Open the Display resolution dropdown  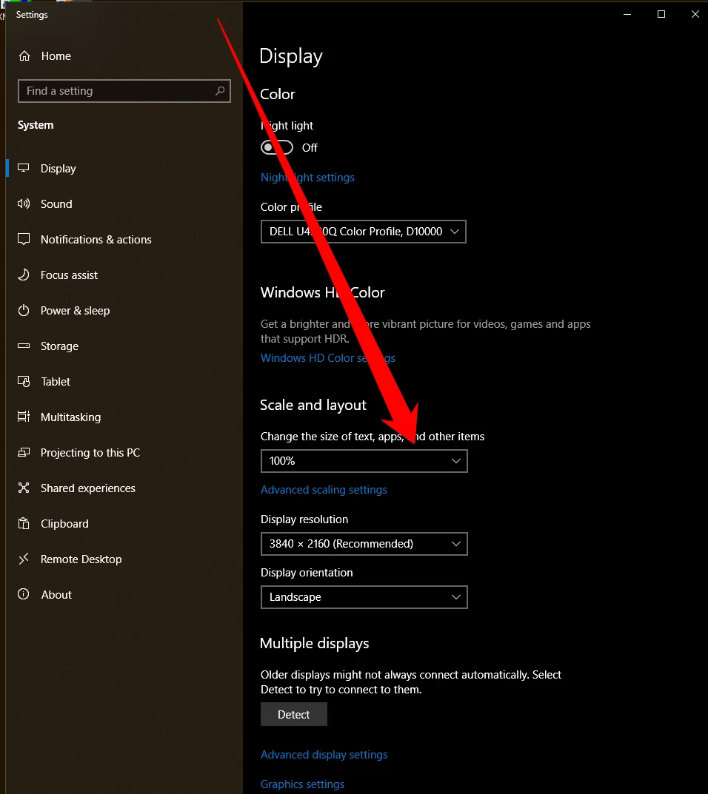[364, 544]
